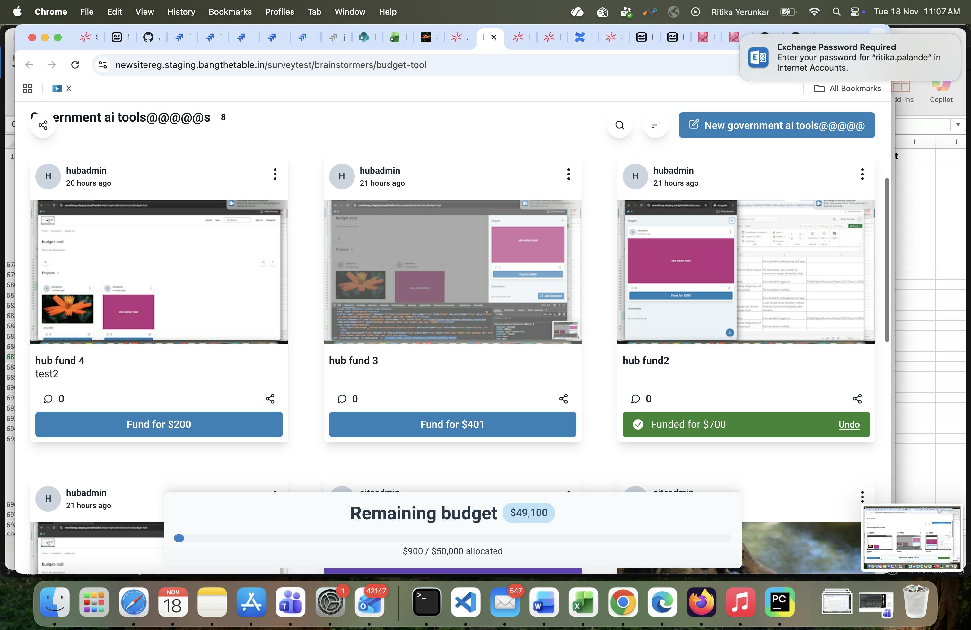
Task: Click the Fund for $200 button
Action: 159,424
